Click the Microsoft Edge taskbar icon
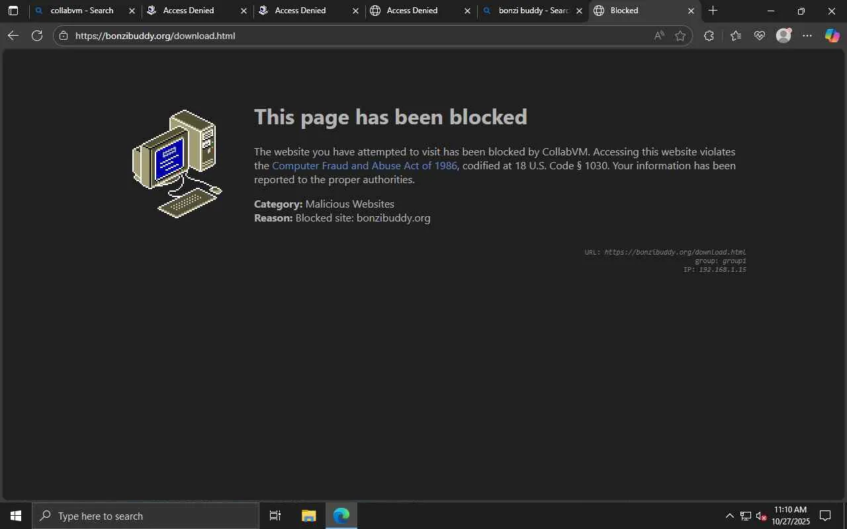 tap(341, 516)
